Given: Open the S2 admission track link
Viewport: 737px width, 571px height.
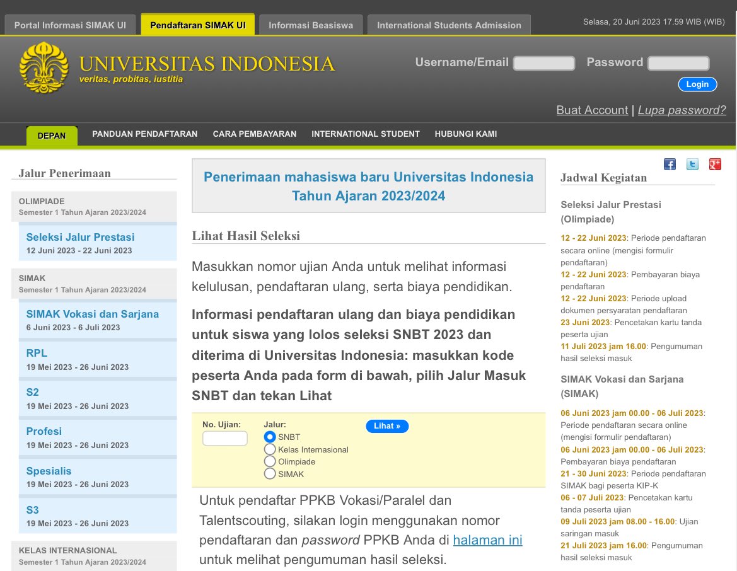Looking at the screenshot, I should 32,392.
